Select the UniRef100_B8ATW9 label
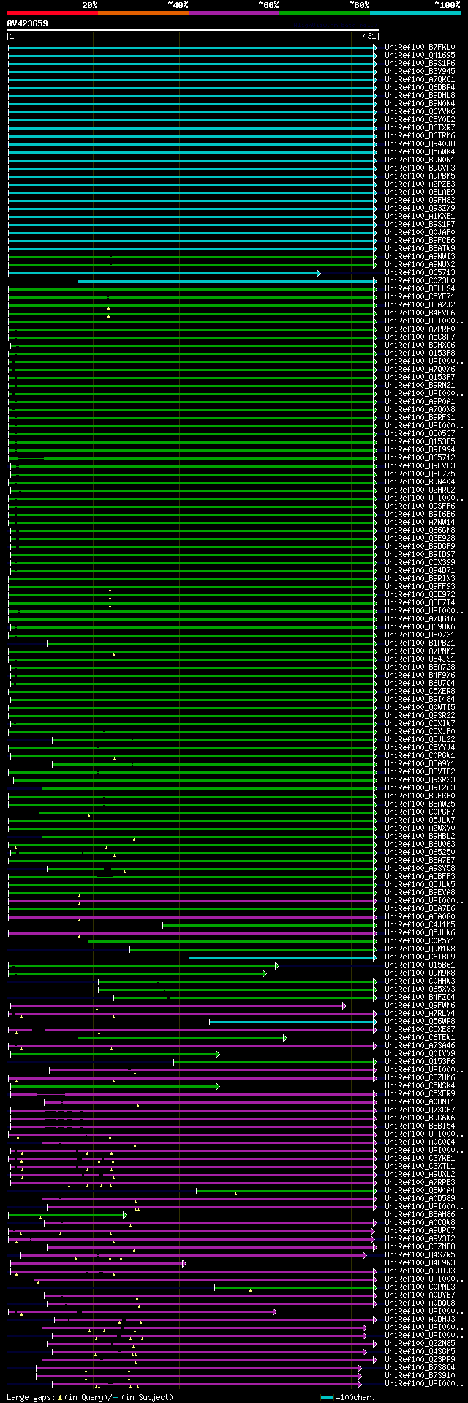Screen dimensions: 468x1403 click(420, 248)
